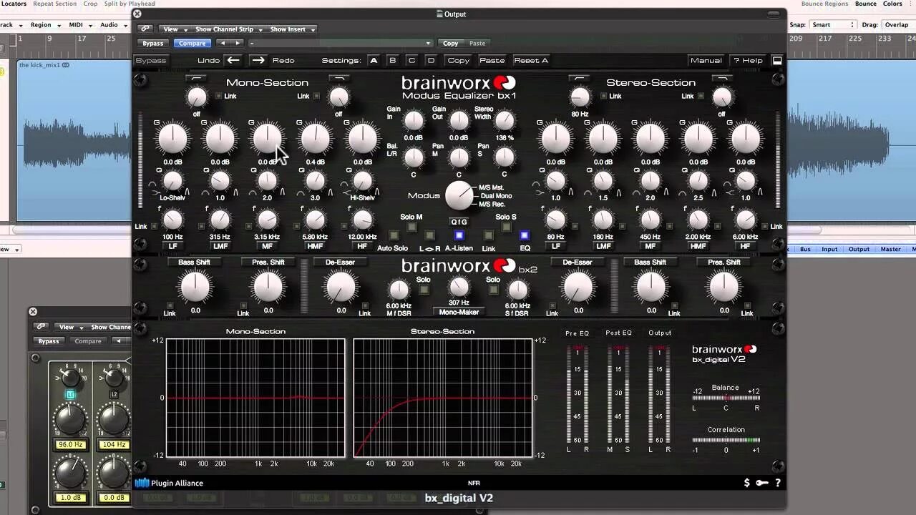Select previous preset with left triangle arrow

pos(223,44)
